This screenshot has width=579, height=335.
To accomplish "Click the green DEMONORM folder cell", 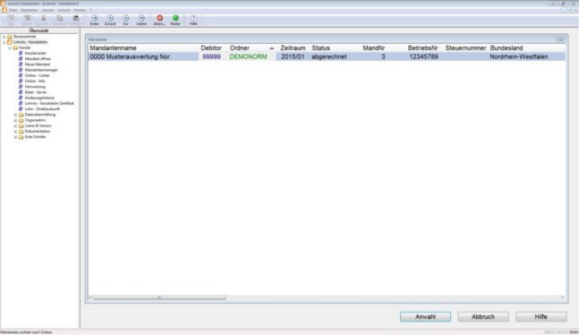I will pos(248,56).
